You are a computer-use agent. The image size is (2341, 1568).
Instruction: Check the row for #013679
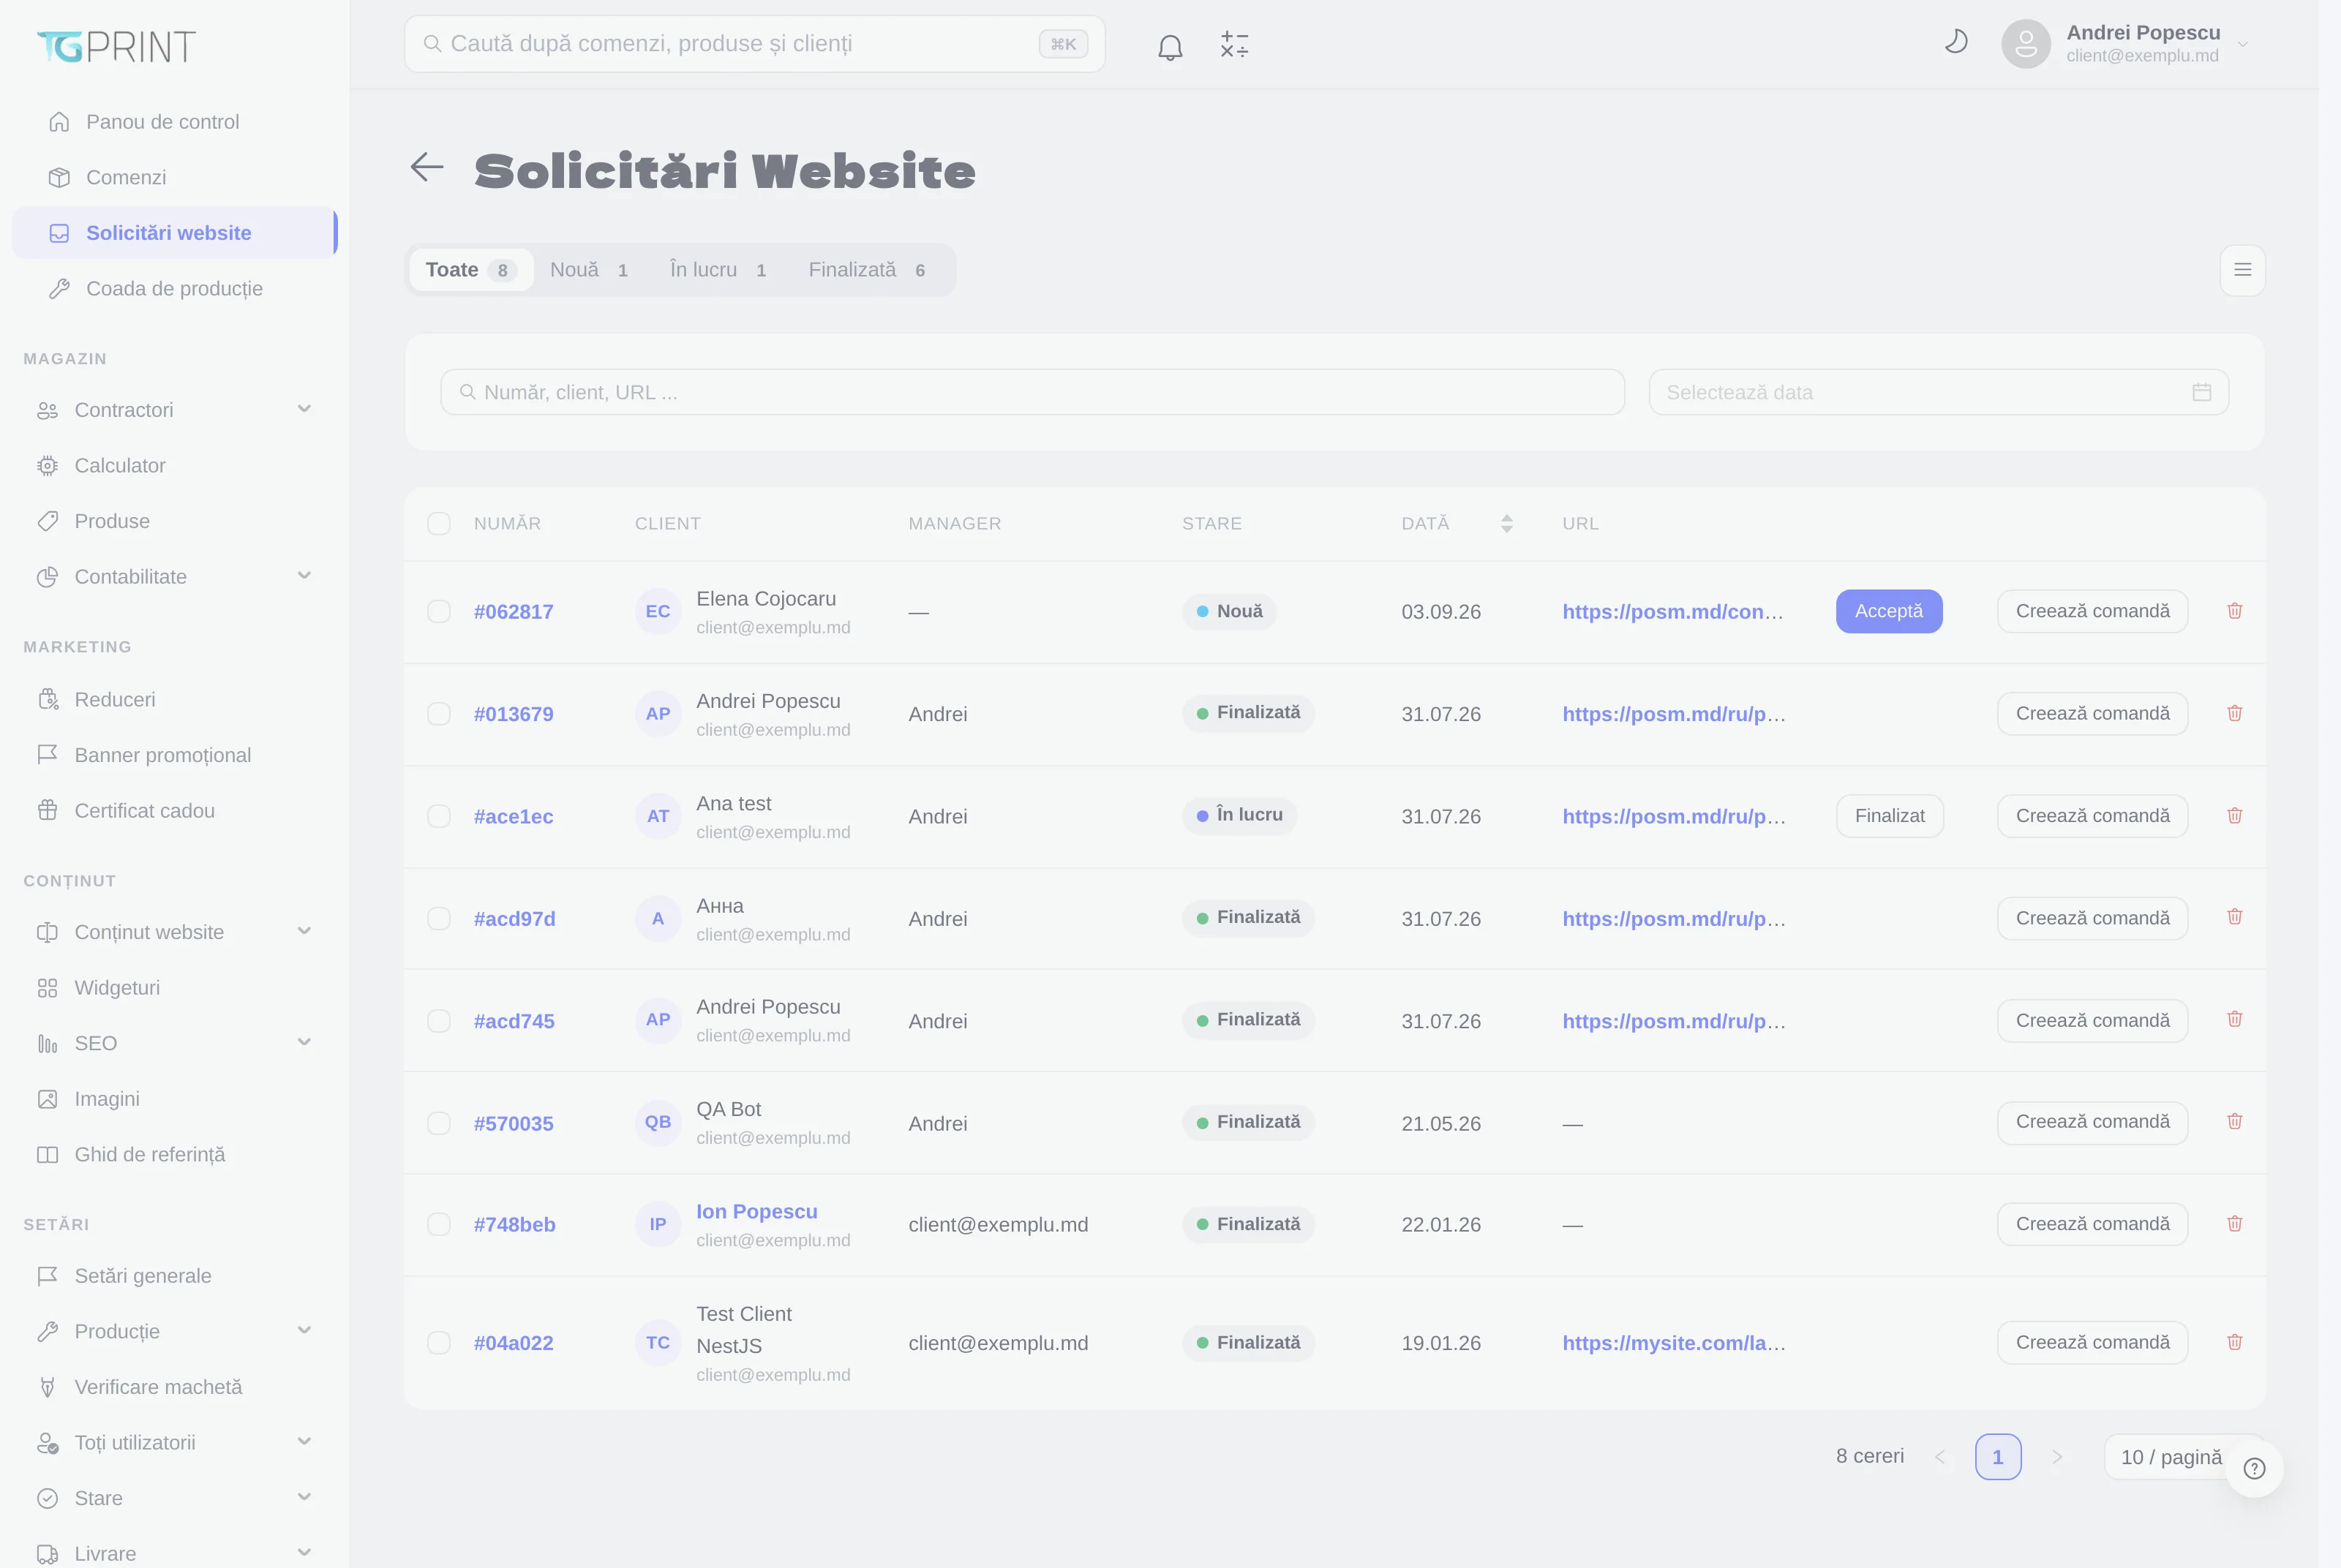(439, 713)
